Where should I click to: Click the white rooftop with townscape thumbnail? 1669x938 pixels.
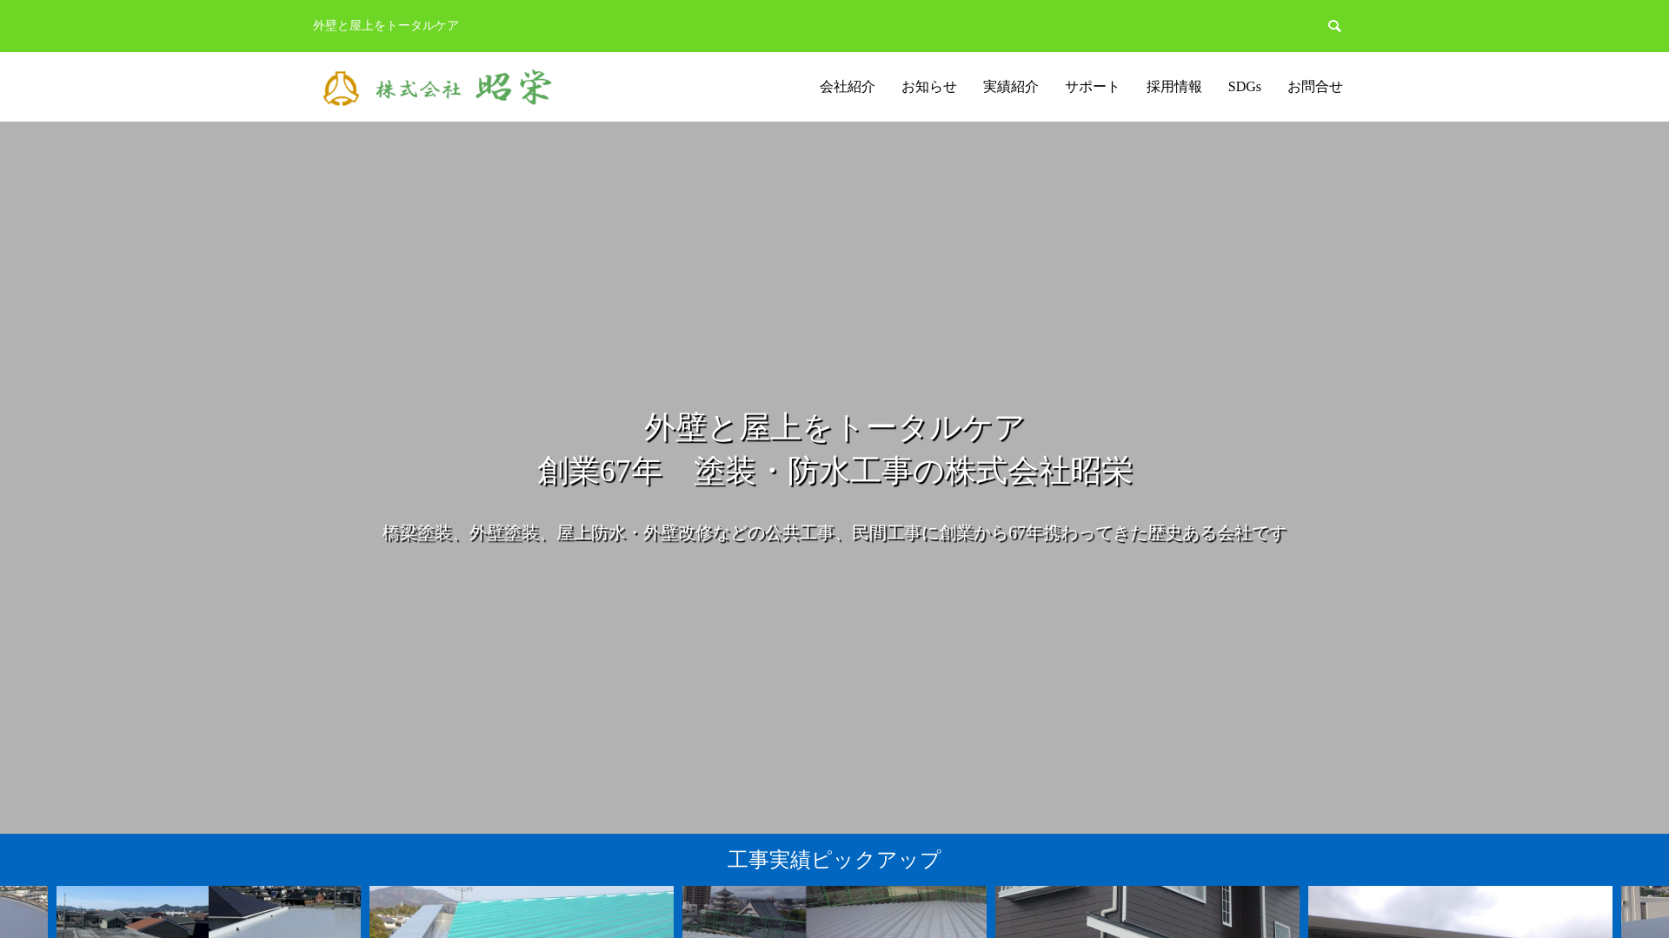point(285,912)
